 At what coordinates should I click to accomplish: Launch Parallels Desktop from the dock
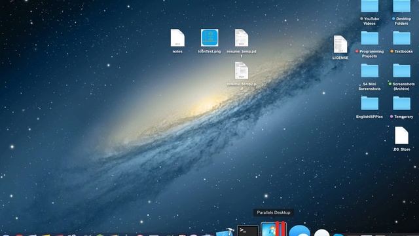274,229
